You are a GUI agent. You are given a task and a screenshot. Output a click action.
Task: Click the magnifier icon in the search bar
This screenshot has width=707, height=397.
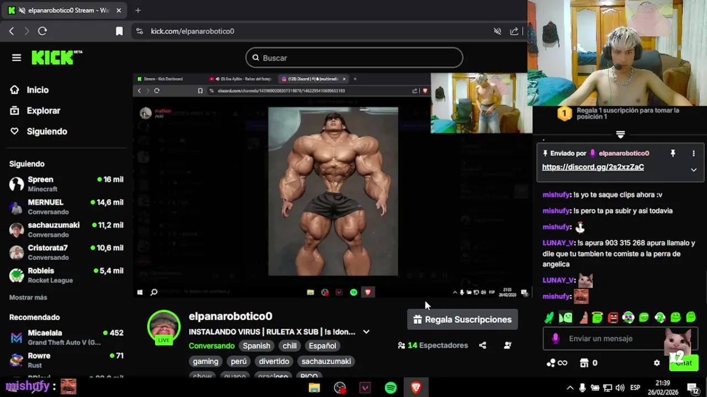tap(256, 58)
